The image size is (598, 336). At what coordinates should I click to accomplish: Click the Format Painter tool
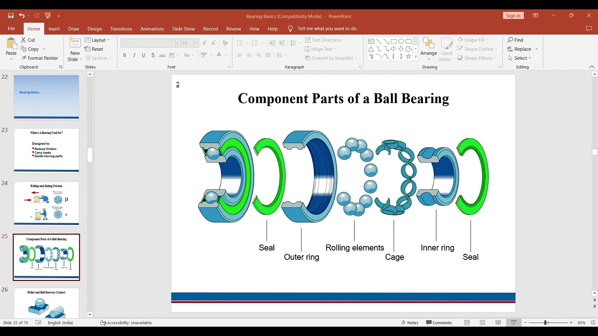click(40, 58)
